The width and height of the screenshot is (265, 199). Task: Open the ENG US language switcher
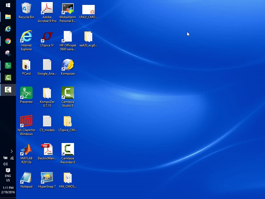click(x=8, y=178)
